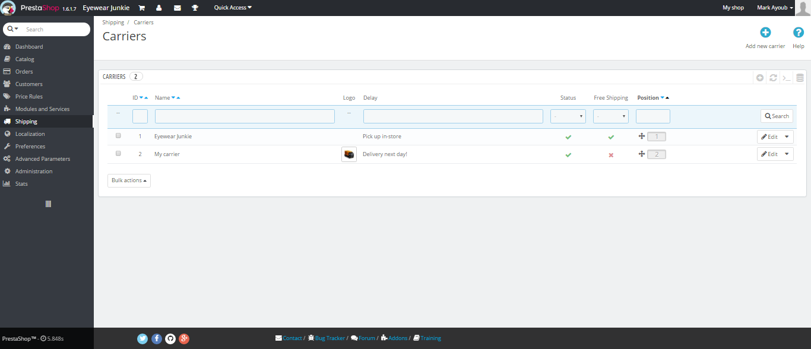Click the shopping cart icon in top bar
Viewport: 811px width, 349px height.
[x=141, y=8]
